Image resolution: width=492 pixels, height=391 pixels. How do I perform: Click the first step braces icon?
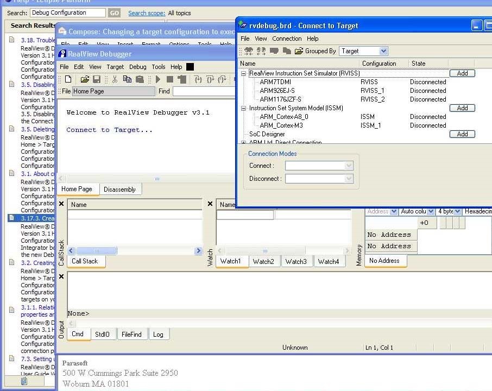198,79
